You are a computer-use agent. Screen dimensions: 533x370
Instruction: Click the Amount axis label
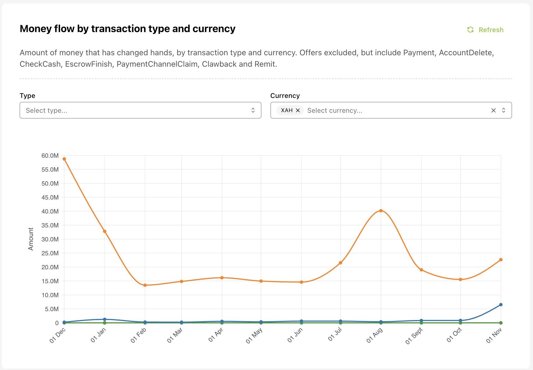point(31,239)
